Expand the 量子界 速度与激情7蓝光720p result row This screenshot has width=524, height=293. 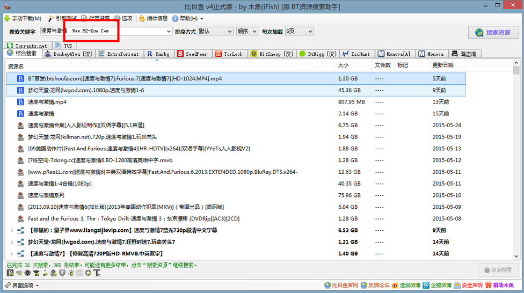point(12,230)
